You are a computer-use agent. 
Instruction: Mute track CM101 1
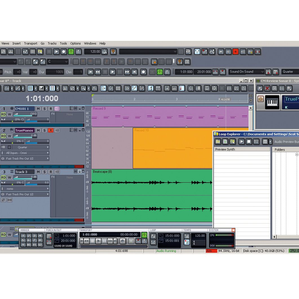pyautogui.click(x=38, y=109)
